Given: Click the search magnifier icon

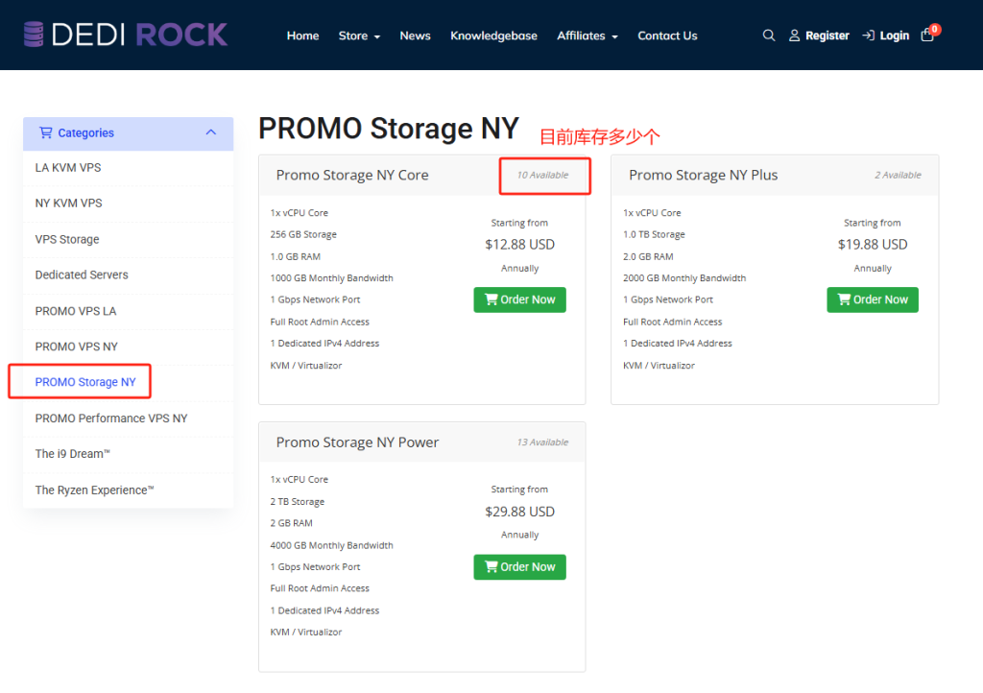Looking at the screenshot, I should tap(769, 36).
